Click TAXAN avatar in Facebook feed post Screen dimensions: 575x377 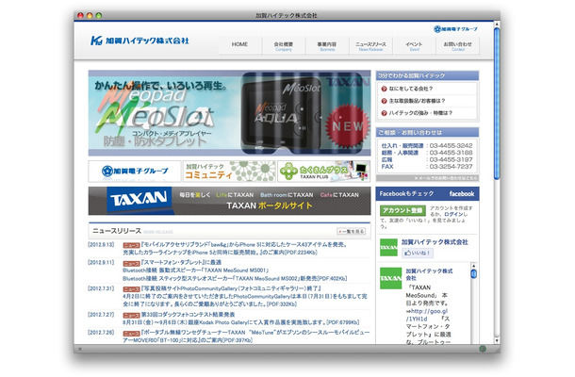click(390, 278)
